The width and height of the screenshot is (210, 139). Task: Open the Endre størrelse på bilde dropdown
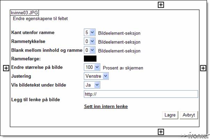(92, 67)
